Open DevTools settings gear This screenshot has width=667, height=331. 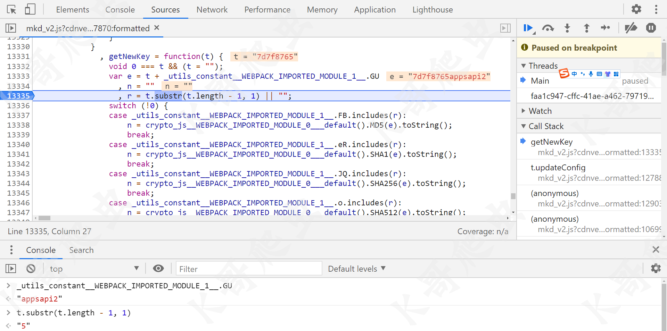click(636, 9)
